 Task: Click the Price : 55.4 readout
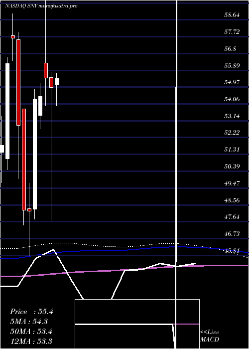click(31, 312)
